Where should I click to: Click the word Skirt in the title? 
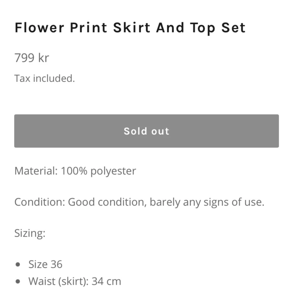tap(132, 28)
